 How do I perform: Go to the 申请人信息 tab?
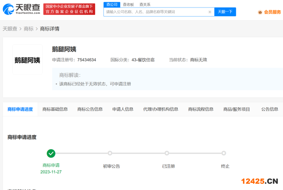pos(123,109)
